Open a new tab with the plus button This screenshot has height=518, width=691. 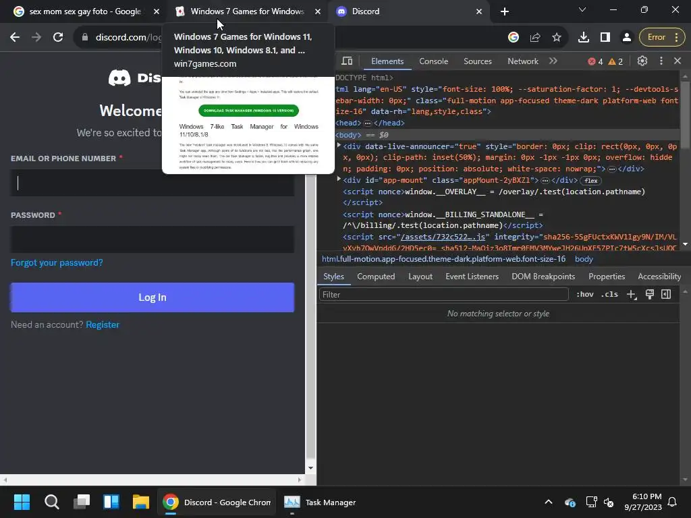pyautogui.click(x=505, y=11)
